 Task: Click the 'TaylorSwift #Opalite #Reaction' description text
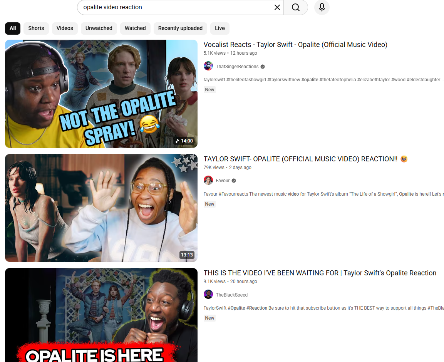[323, 308]
